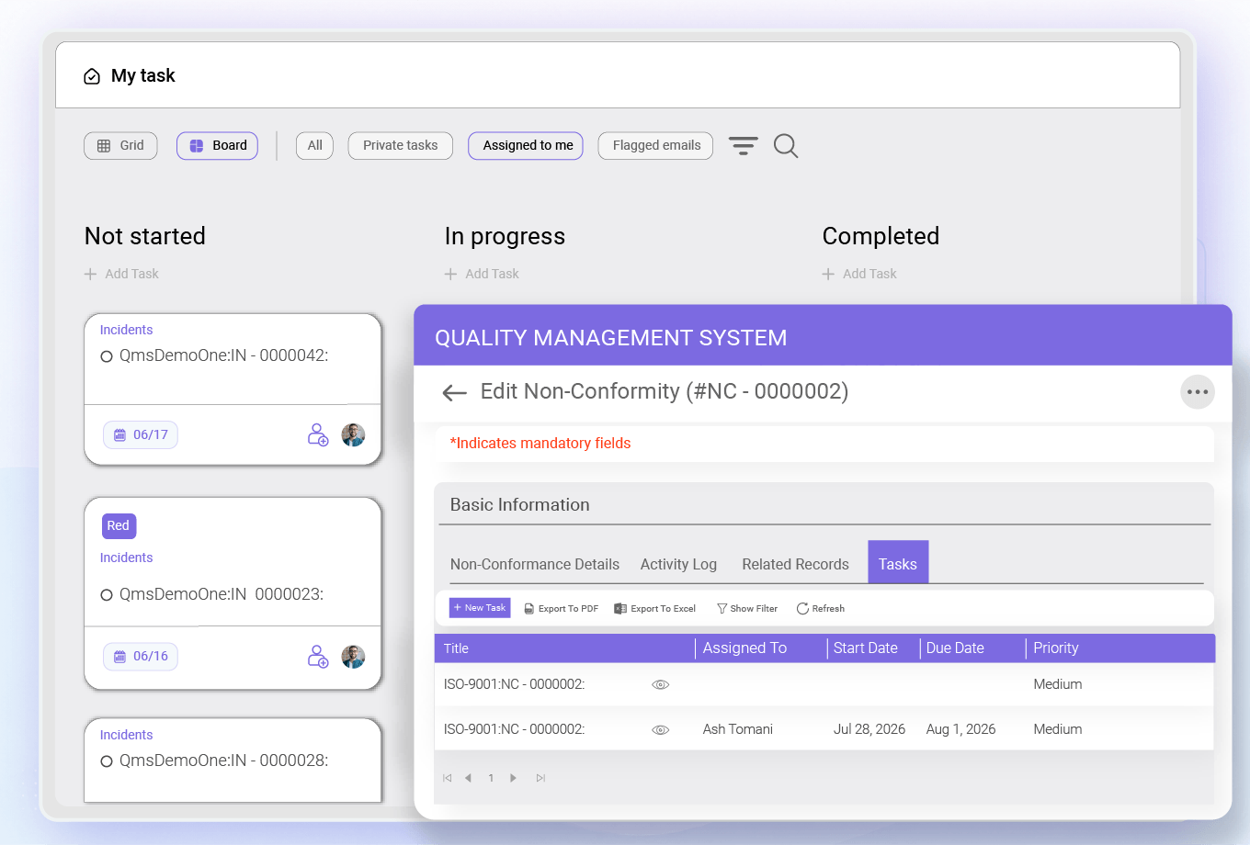This screenshot has width=1250, height=845.
Task: Mark QmsDemoOne:IN - 0000028 task complete circle
Action: pos(107,761)
